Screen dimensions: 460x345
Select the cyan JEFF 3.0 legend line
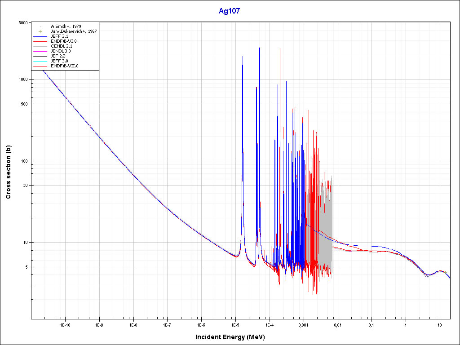point(40,61)
